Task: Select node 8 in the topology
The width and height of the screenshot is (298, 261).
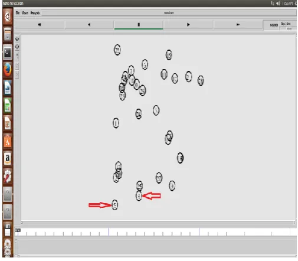Action: 139,196
